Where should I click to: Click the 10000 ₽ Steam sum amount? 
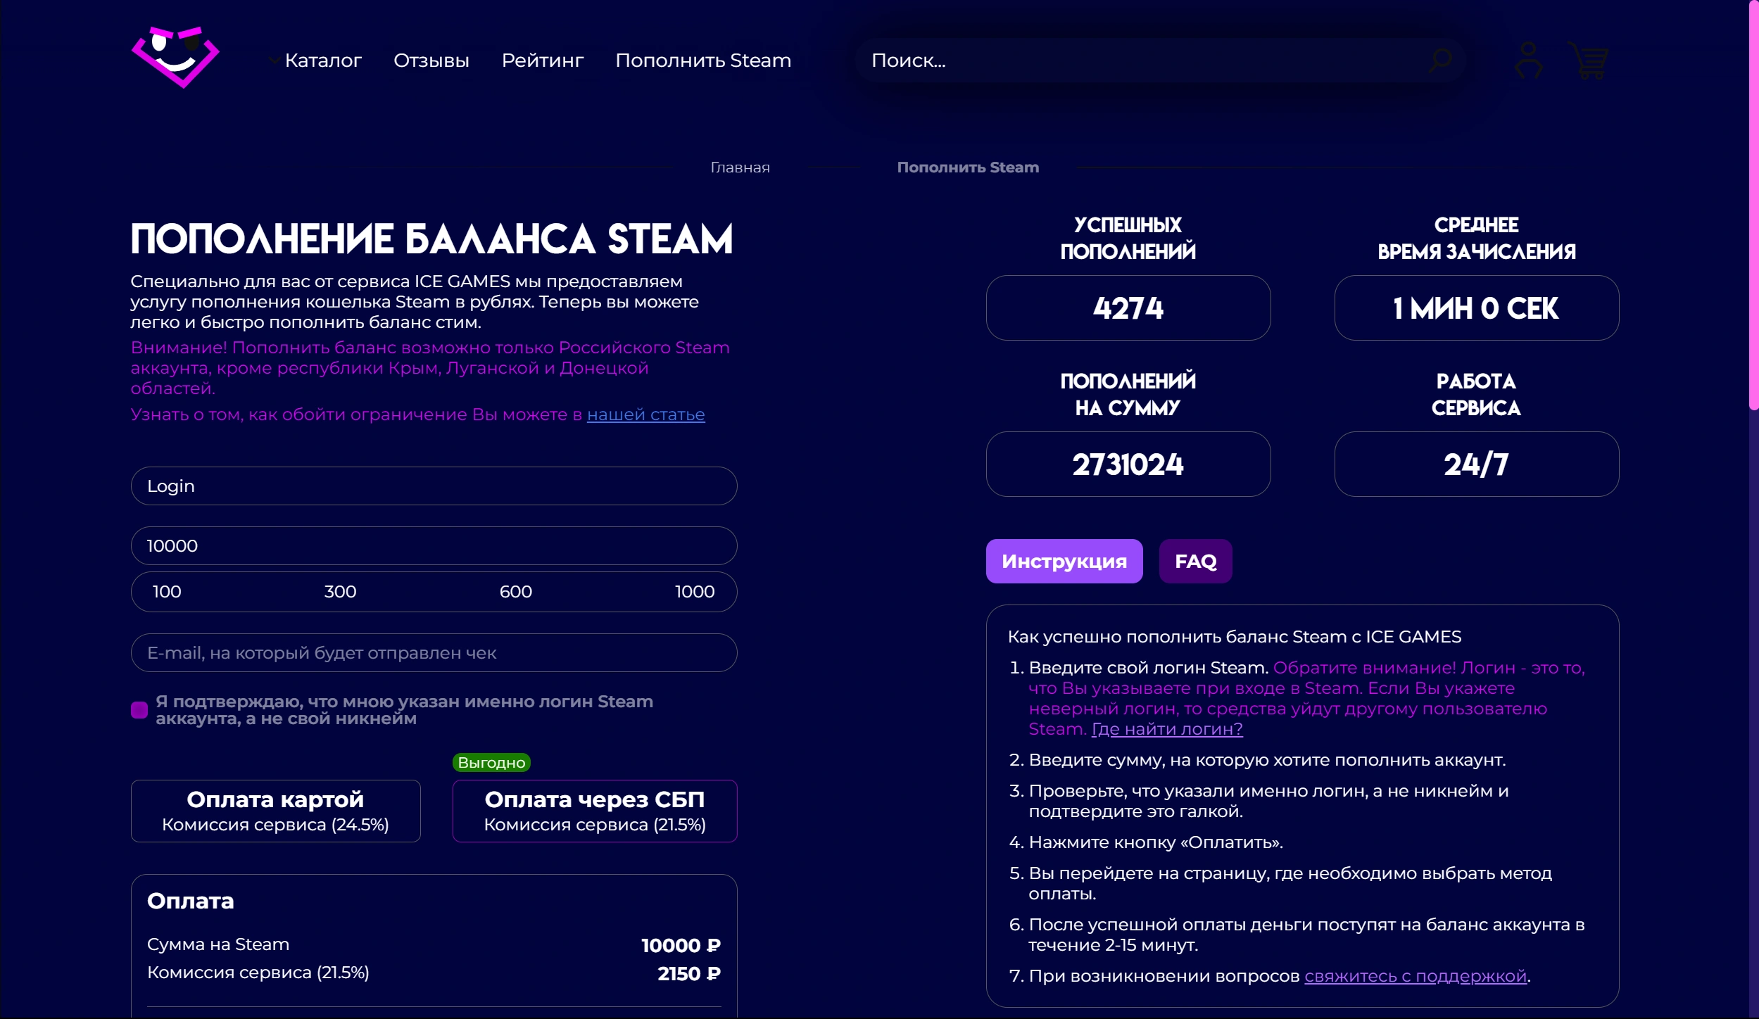pos(681,945)
